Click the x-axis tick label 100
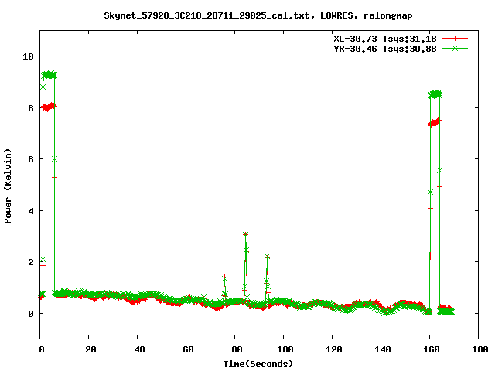Screen dimensions: 495x371 click(x=285, y=349)
